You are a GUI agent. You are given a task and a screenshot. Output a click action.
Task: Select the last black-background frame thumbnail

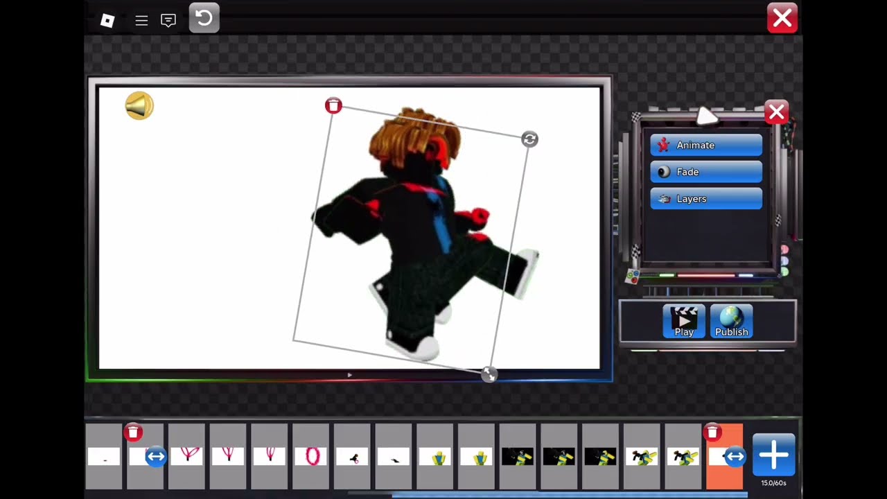[600, 457]
